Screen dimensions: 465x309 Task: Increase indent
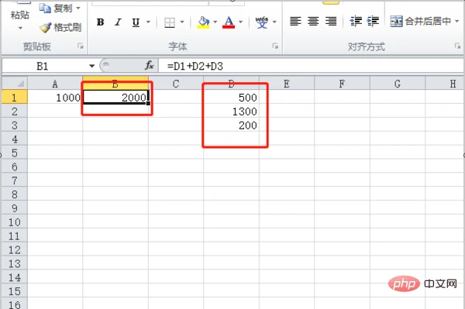pyautogui.click(x=373, y=22)
